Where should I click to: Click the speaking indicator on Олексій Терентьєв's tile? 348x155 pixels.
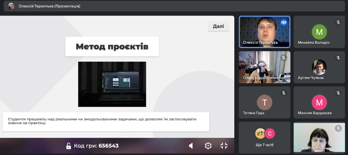coord(284,22)
